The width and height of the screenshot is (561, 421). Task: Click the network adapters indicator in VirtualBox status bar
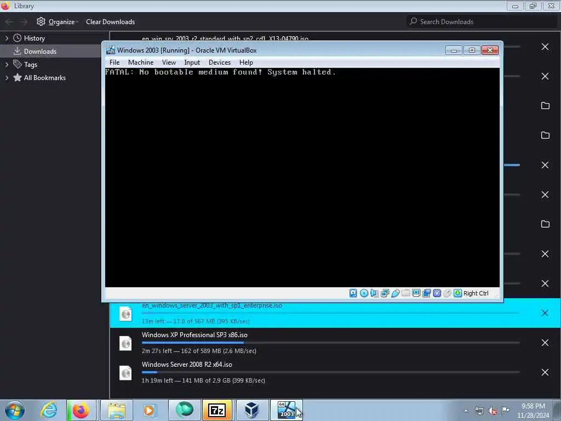385,293
